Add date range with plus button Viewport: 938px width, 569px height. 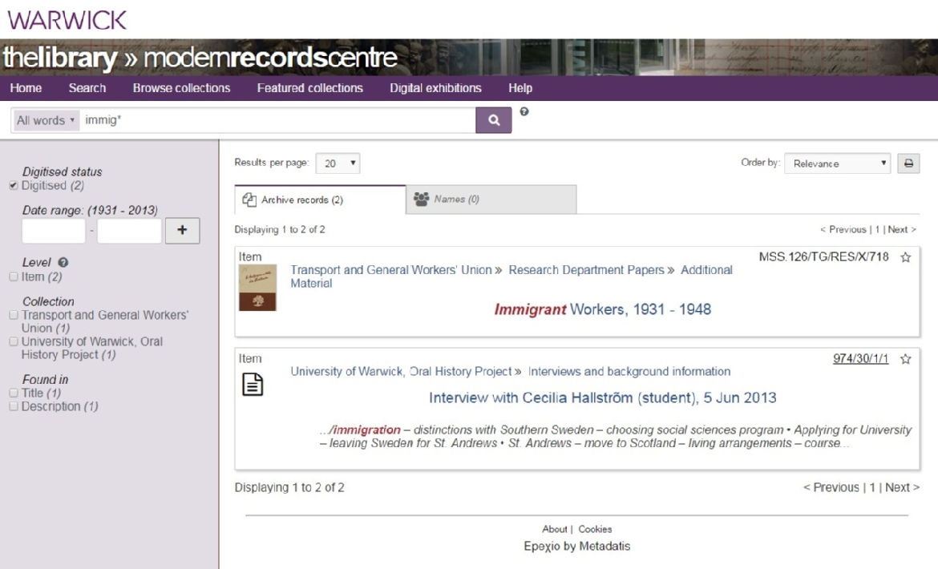[x=182, y=231]
